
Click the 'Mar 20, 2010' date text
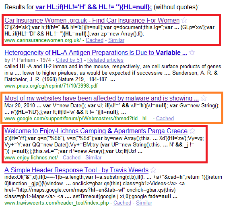tap(19, 105)
